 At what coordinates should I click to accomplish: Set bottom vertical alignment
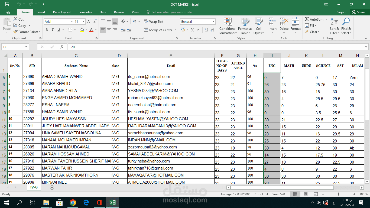(x=115, y=22)
